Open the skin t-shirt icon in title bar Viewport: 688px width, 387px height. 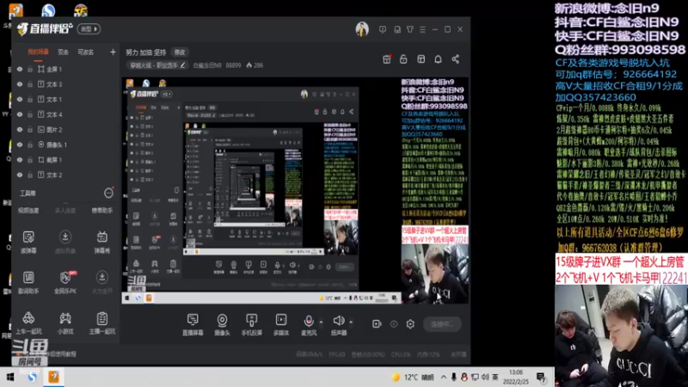(x=410, y=29)
